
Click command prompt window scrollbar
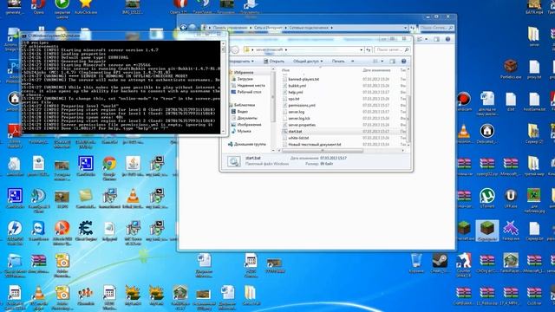tap(223, 87)
